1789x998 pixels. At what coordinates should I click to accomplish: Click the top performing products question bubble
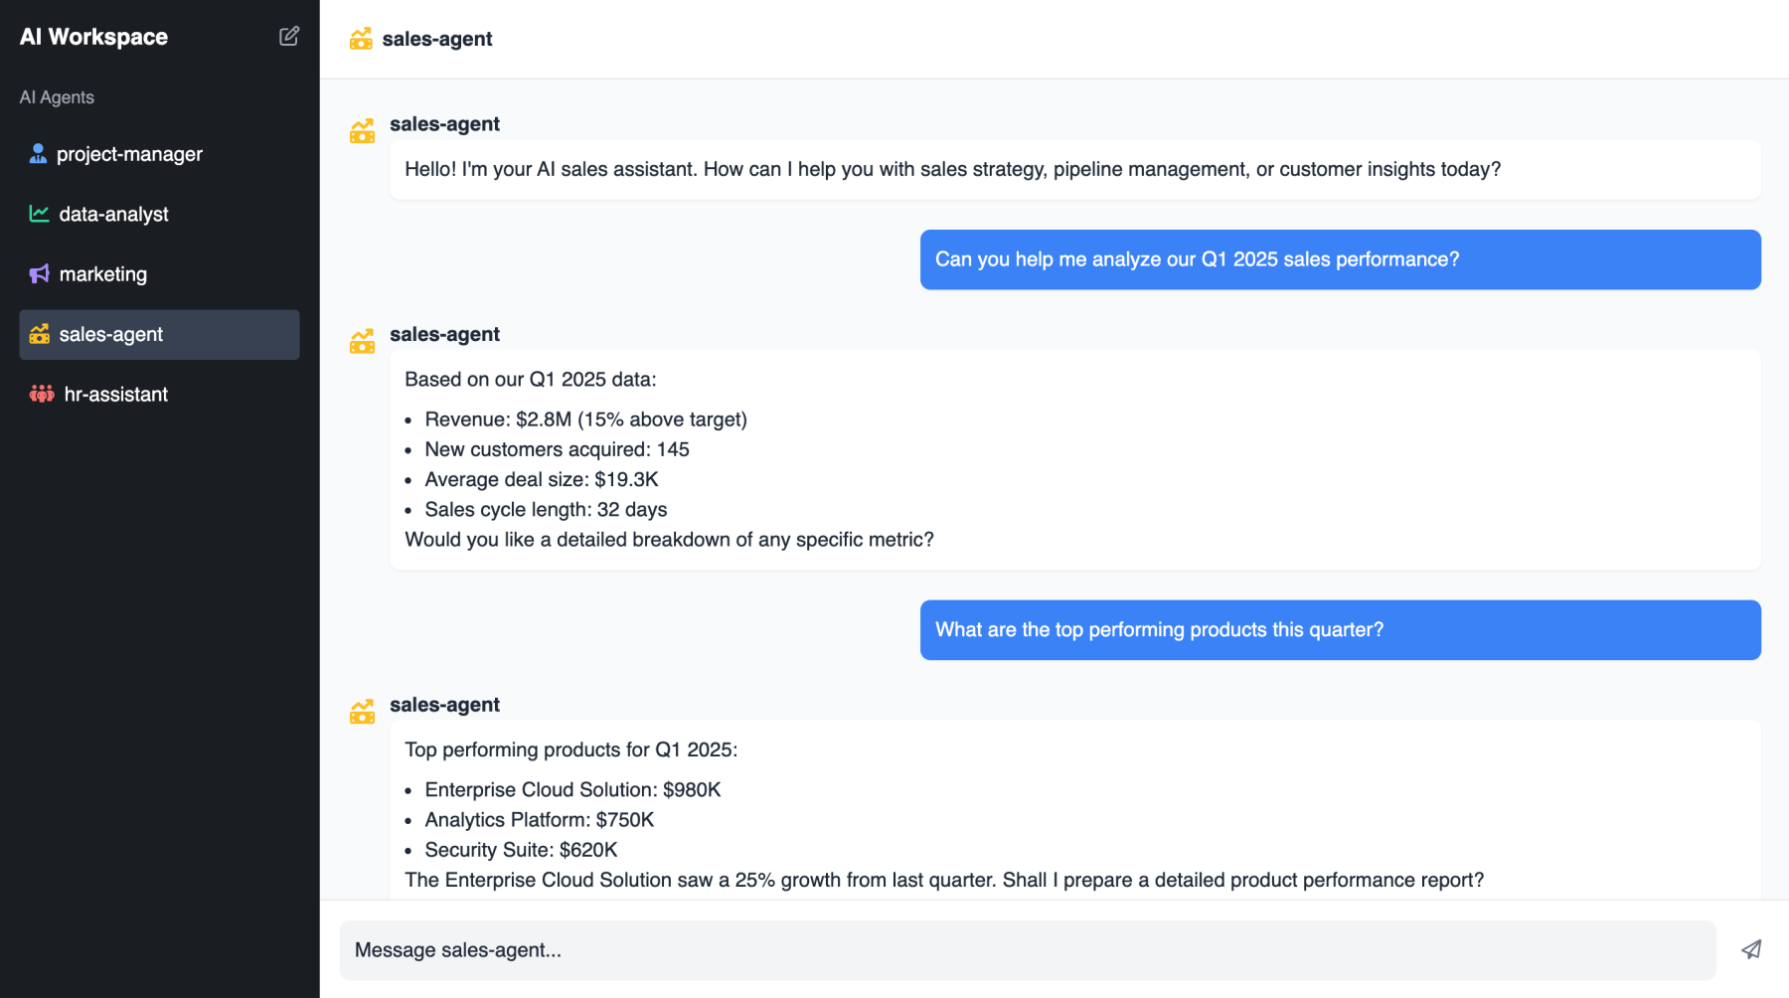pyautogui.click(x=1340, y=630)
